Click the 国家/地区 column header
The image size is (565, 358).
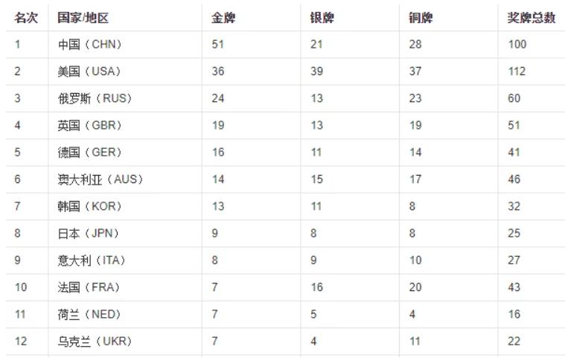pos(83,18)
